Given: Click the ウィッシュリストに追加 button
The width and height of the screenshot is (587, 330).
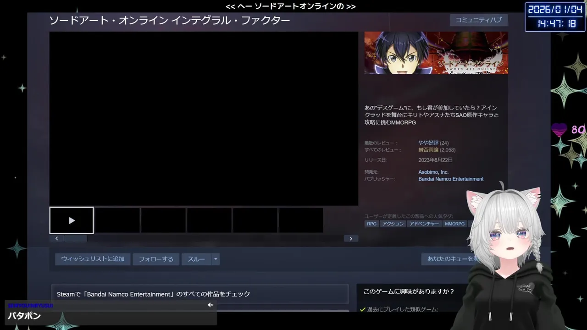Looking at the screenshot, I should click(x=93, y=259).
